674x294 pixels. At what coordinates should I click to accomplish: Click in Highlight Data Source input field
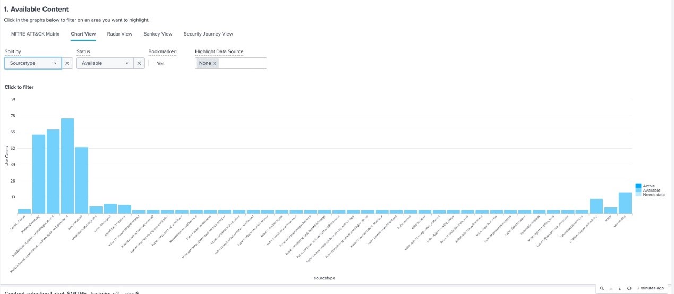(x=242, y=63)
